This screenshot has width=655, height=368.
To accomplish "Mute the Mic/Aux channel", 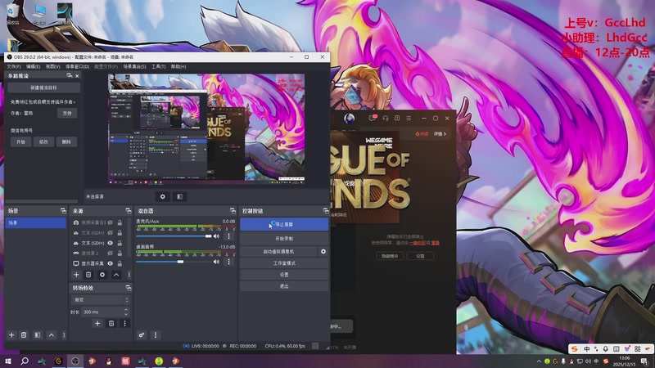I will [x=216, y=236].
